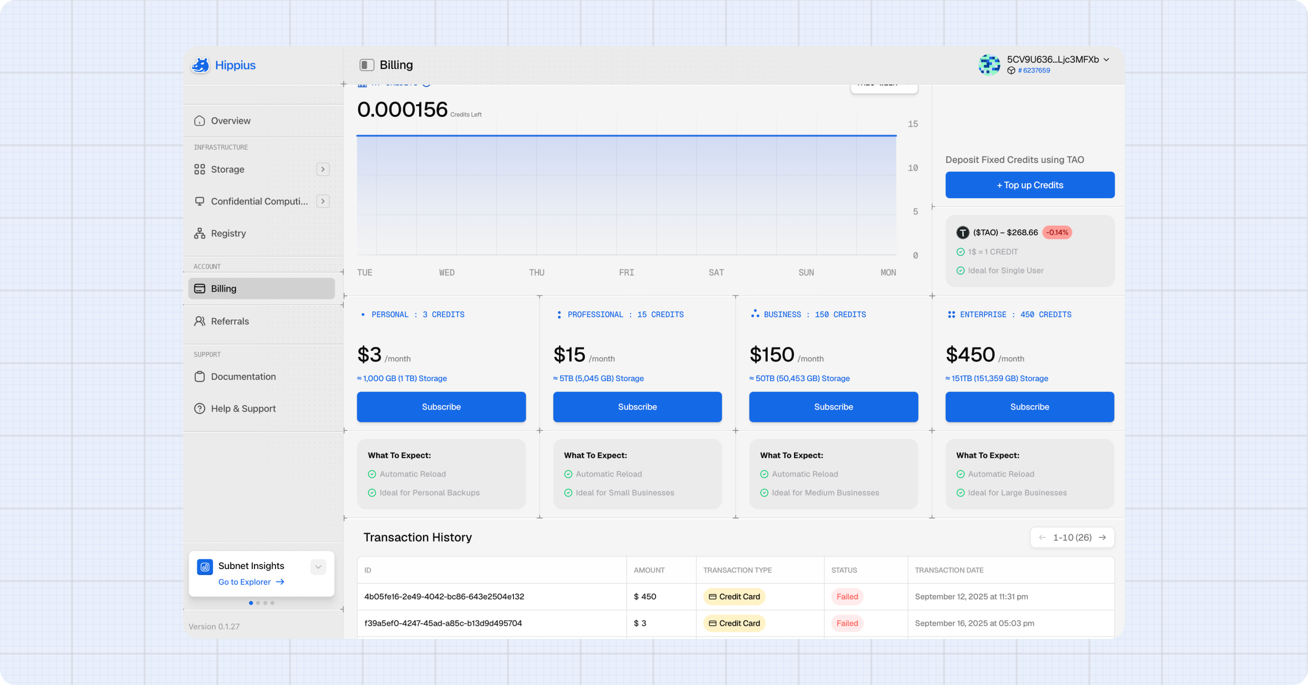Screen dimensions: 1308x685
Task: Click the AMOUNT column header
Action: [x=649, y=571]
